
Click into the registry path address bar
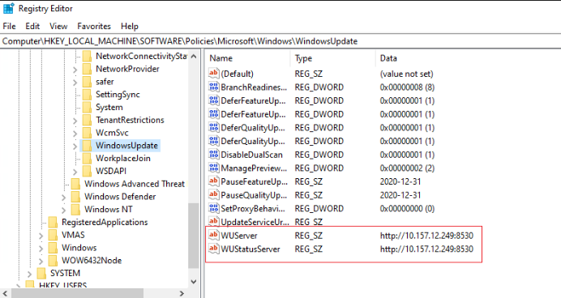[280, 41]
